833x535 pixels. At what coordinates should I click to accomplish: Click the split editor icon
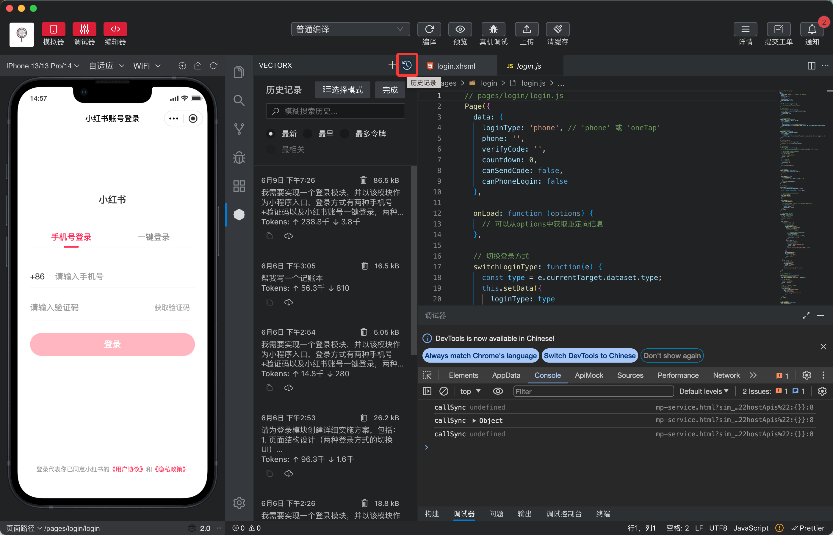pyautogui.click(x=811, y=66)
